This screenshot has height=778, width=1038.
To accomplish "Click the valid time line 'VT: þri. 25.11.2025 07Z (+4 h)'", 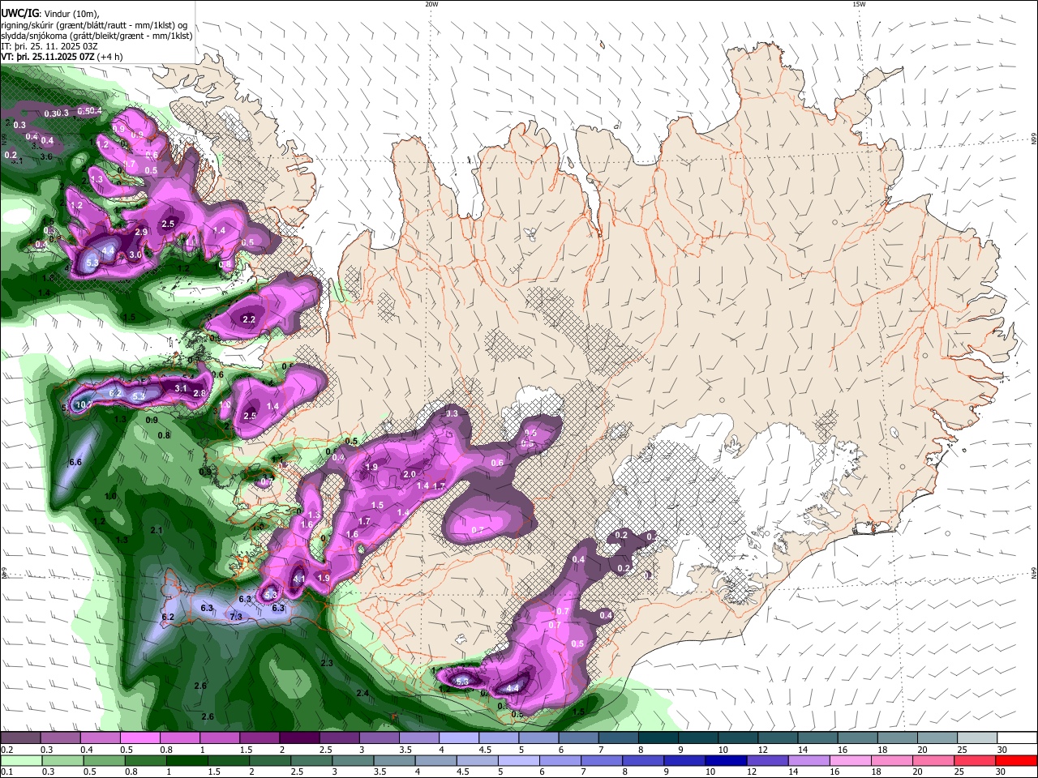I will tap(62, 57).
